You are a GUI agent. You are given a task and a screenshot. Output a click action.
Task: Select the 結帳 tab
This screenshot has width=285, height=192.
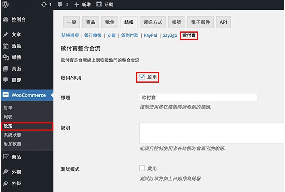point(129,22)
